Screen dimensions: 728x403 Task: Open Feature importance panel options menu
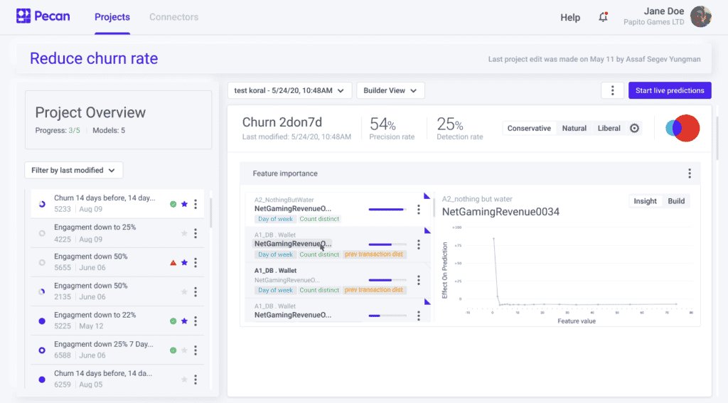pyautogui.click(x=690, y=173)
